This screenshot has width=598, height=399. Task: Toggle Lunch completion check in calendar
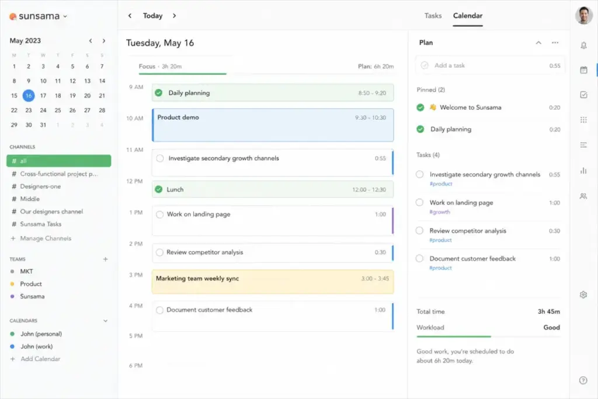159,189
